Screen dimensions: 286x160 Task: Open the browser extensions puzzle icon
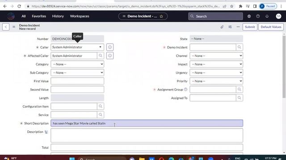(x=240, y=6)
